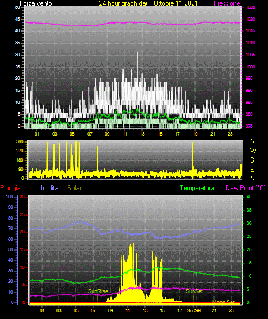The image size is (268, 319).
Task: Click the Forza vento axis title
Action: coord(37,3)
